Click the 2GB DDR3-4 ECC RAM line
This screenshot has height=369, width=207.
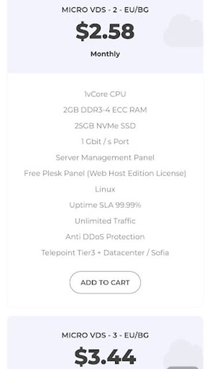[105, 110]
